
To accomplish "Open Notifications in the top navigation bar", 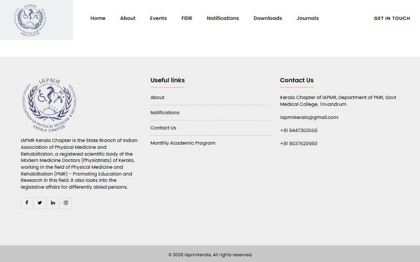I will tap(223, 18).
